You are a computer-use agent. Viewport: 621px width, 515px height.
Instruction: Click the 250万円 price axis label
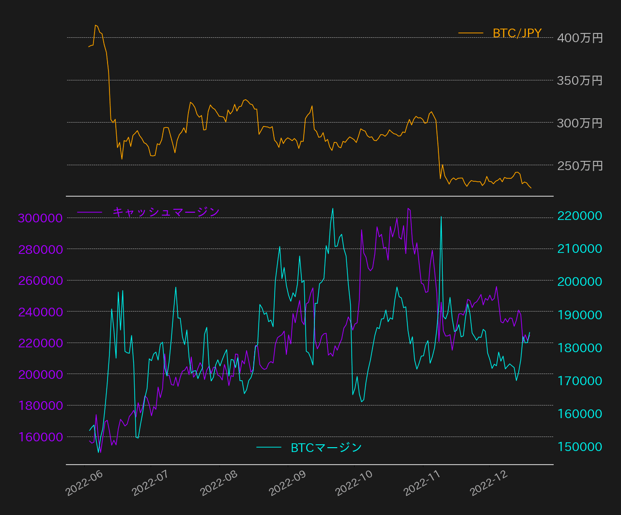click(x=580, y=166)
